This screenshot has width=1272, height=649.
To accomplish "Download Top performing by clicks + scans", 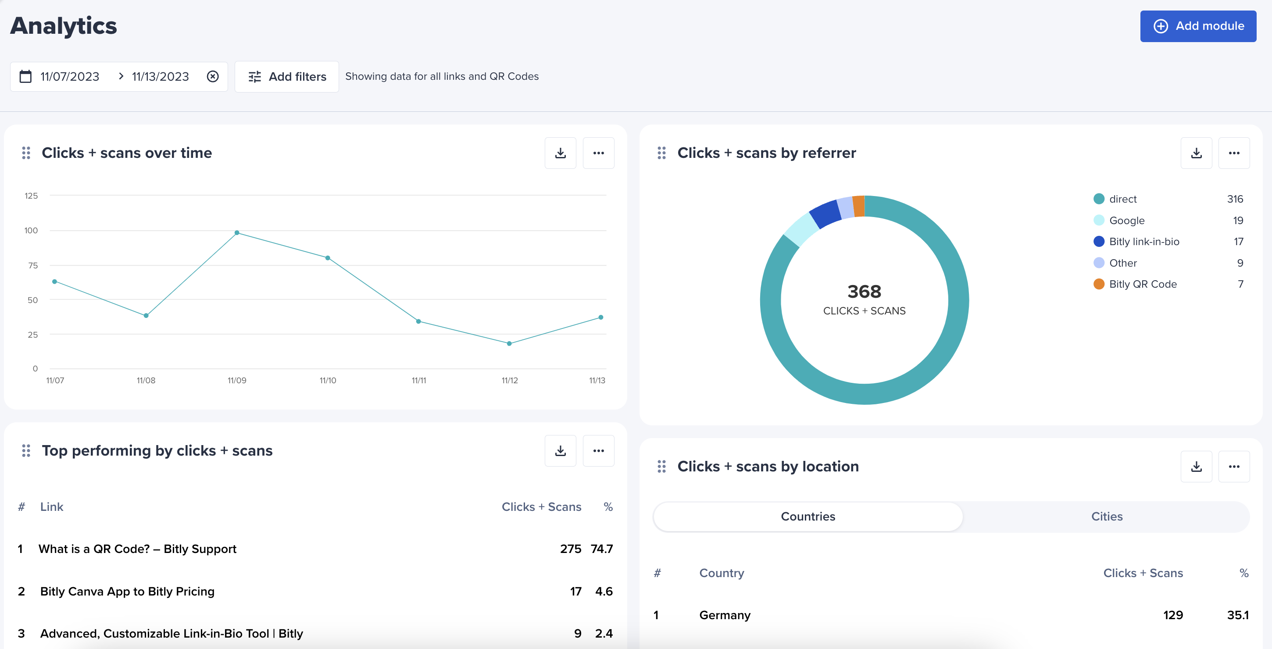I will (560, 451).
